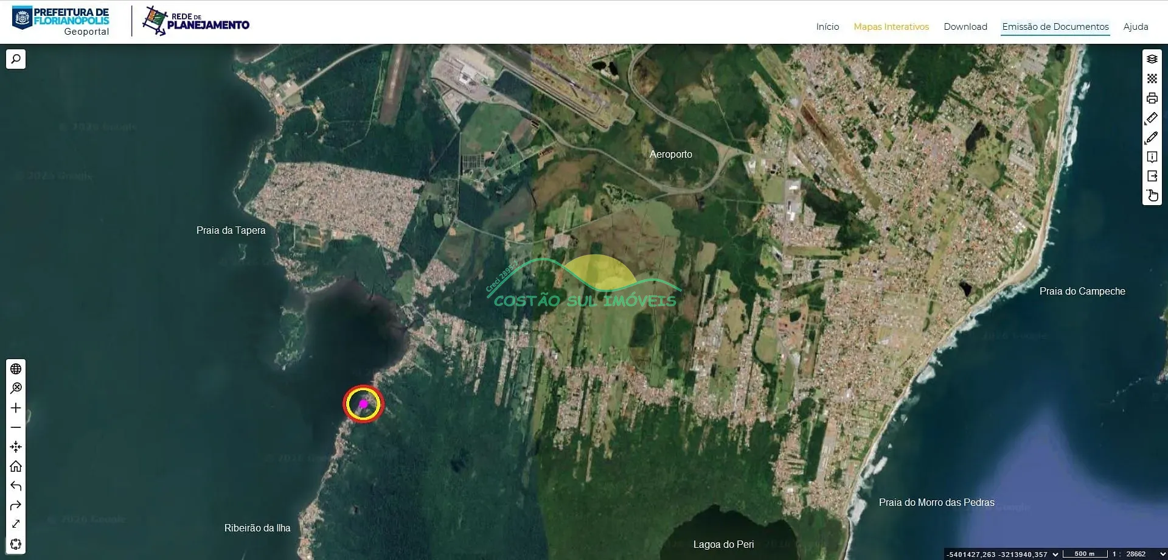This screenshot has width=1168, height=560.
Task: Select the pointing hand tool
Action: (1152, 195)
